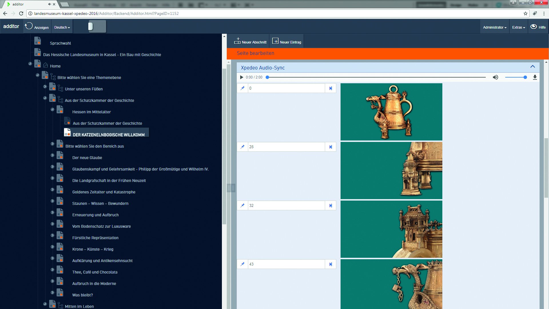Open Aufbruch in die Moderne
The height and width of the screenshot is (309, 549).
click(x=94, y=284)
